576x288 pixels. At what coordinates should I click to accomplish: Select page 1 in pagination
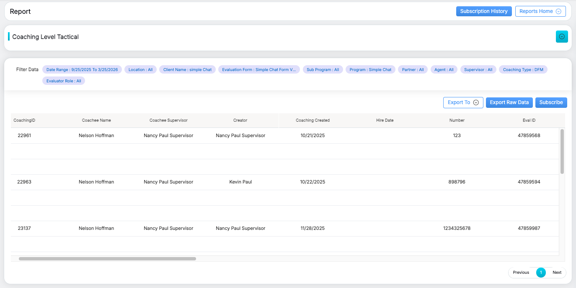tap(541, 273)
